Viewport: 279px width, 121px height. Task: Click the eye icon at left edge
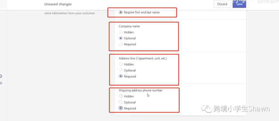tap(1, 83)
